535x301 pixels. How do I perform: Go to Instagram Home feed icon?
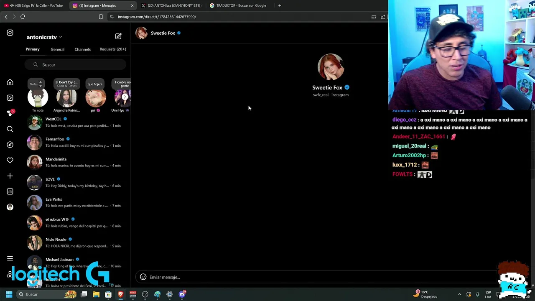10,82
